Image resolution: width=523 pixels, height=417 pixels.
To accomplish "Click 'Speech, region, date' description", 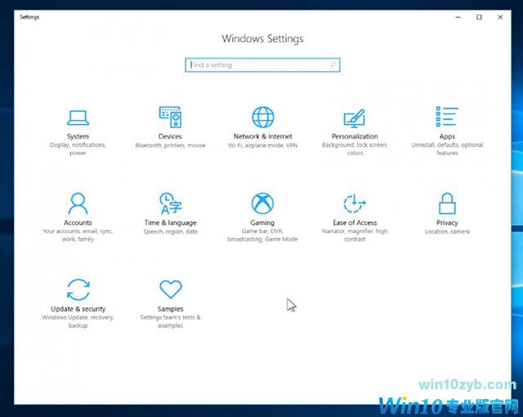I will [x=171, y=232].
